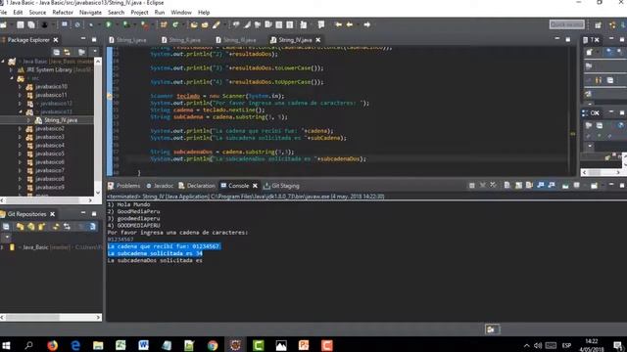Toggle Word Wrap in Console toolbar
627x352 pixels.
point(529,186)
